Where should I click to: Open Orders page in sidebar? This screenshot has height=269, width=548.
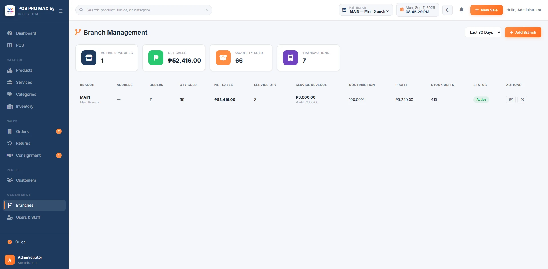point(34,131)
